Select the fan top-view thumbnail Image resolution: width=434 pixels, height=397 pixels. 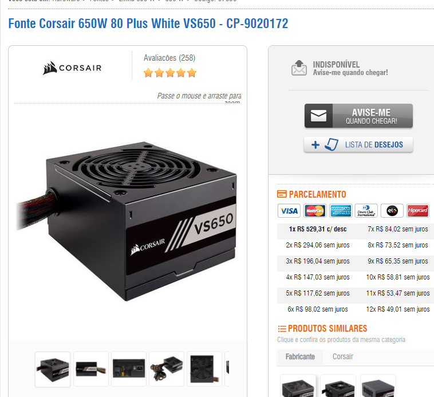point(204,369)
